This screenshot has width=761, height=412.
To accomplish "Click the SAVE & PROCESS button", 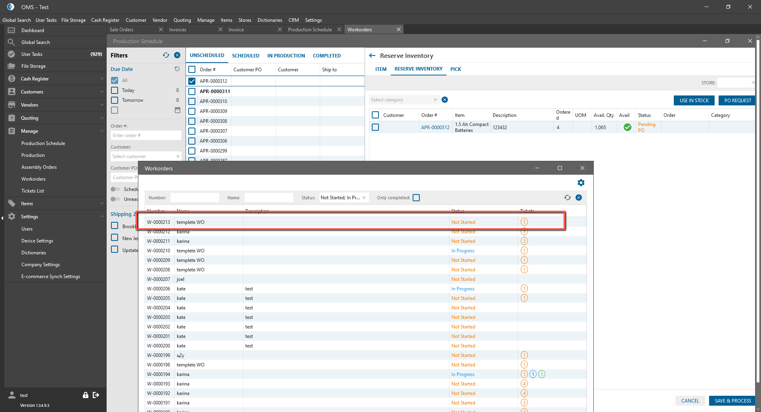I will pyautogui.click(x=732, y=401).
